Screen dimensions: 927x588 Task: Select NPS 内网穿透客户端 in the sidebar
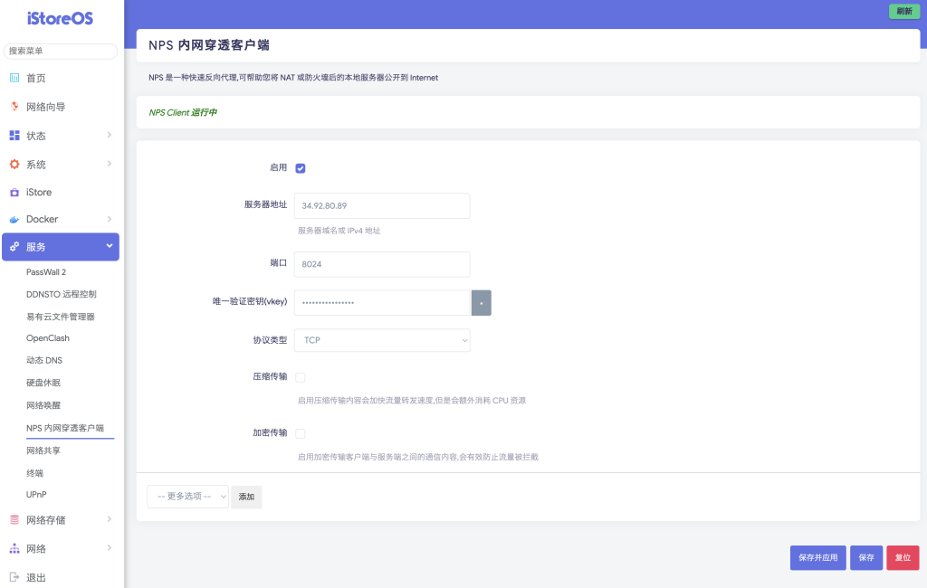(65, 428)
